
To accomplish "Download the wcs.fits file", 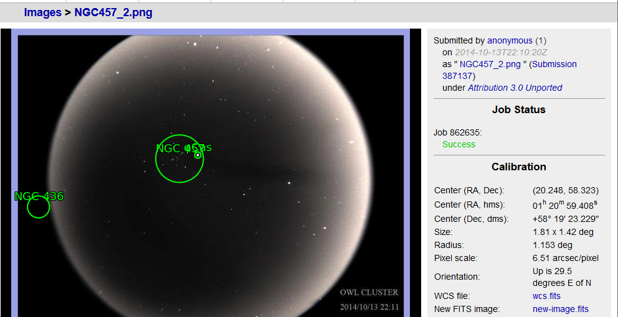I will 546,296.
